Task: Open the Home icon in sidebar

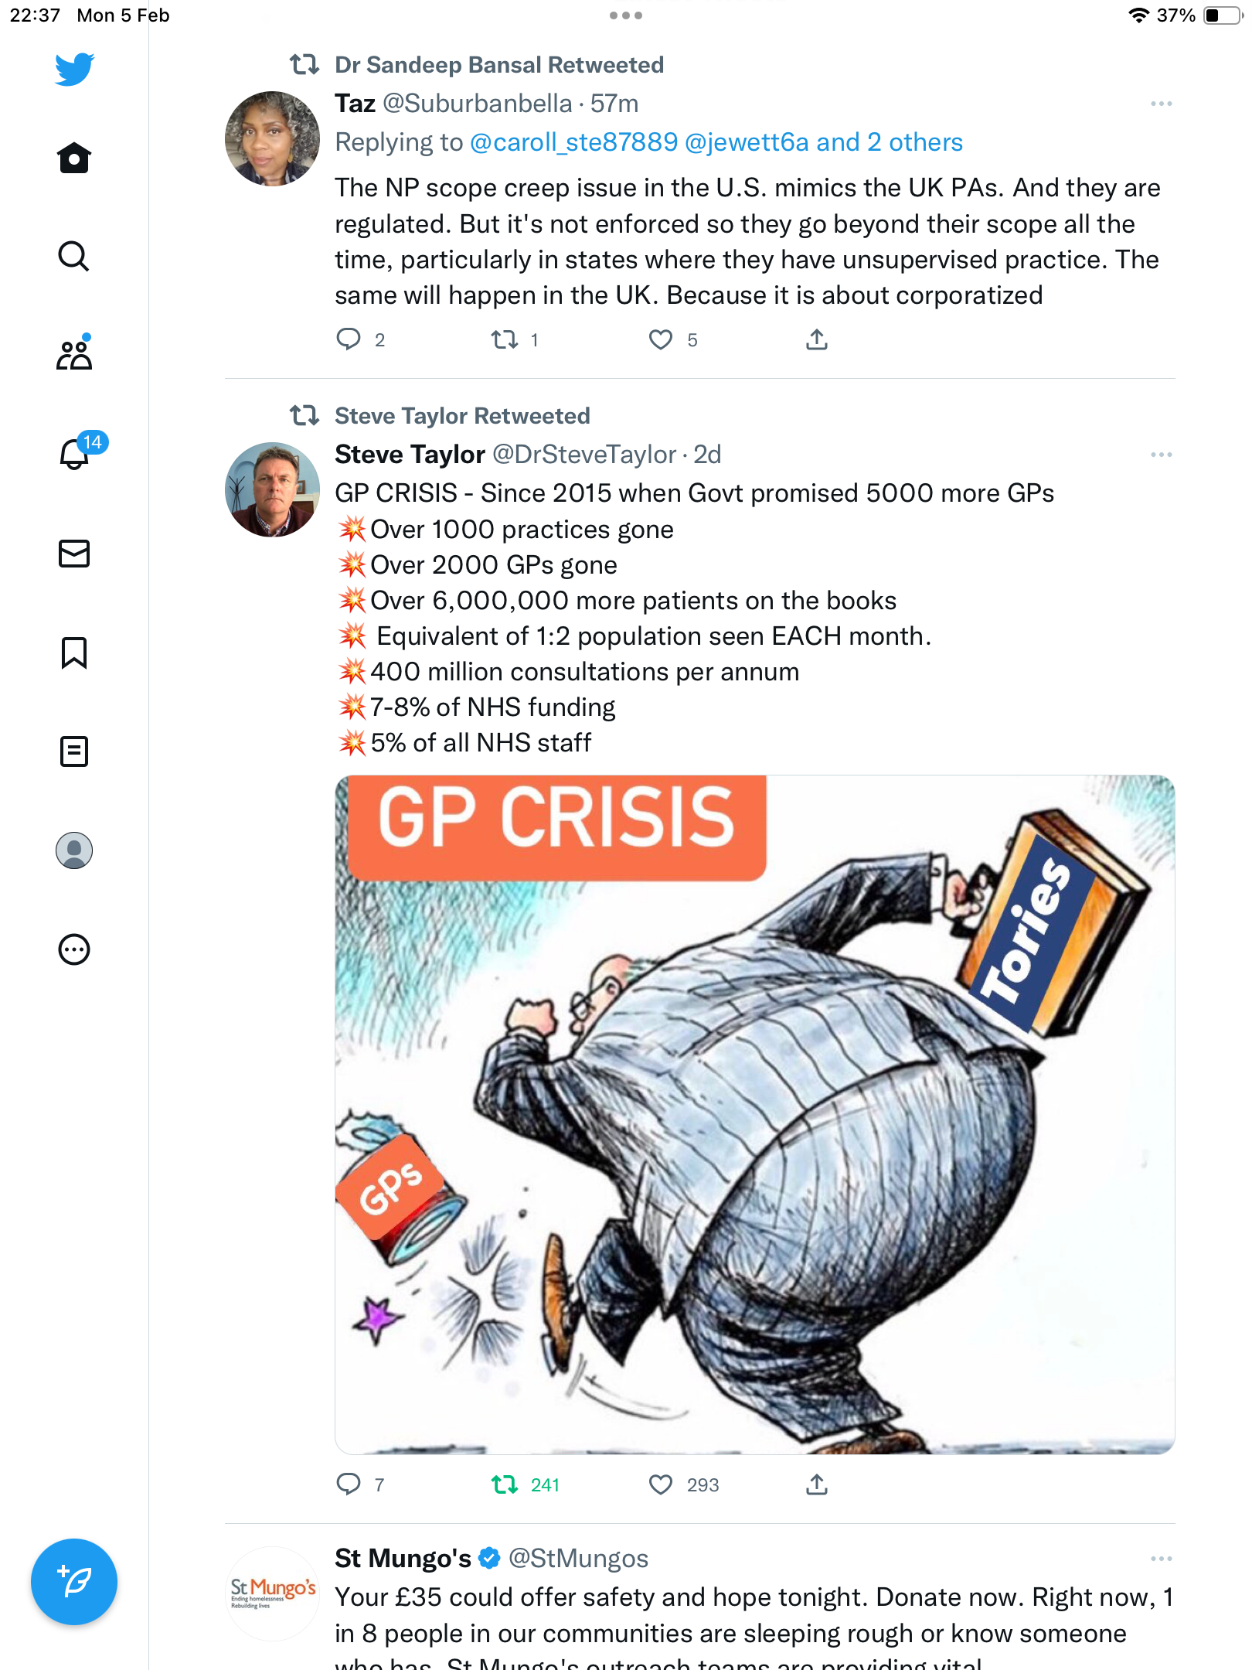Action: 74,158
